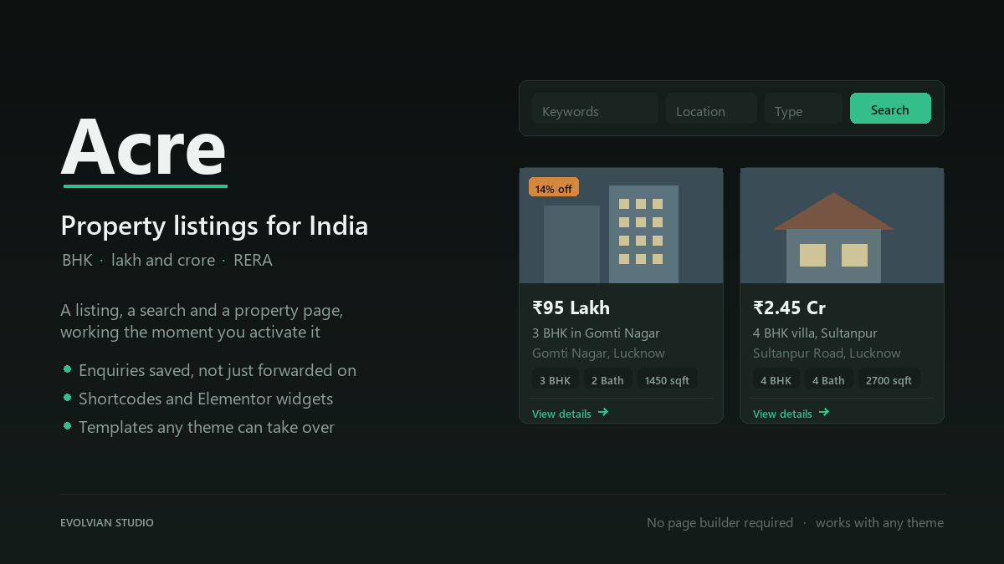Click the 14% off badge
This screenshot has width=1004, height=564.
pos(554,189)
